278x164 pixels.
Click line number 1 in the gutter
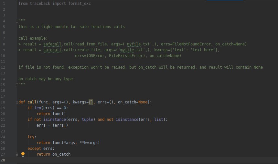pyautogui.click(x=4, y=4)
